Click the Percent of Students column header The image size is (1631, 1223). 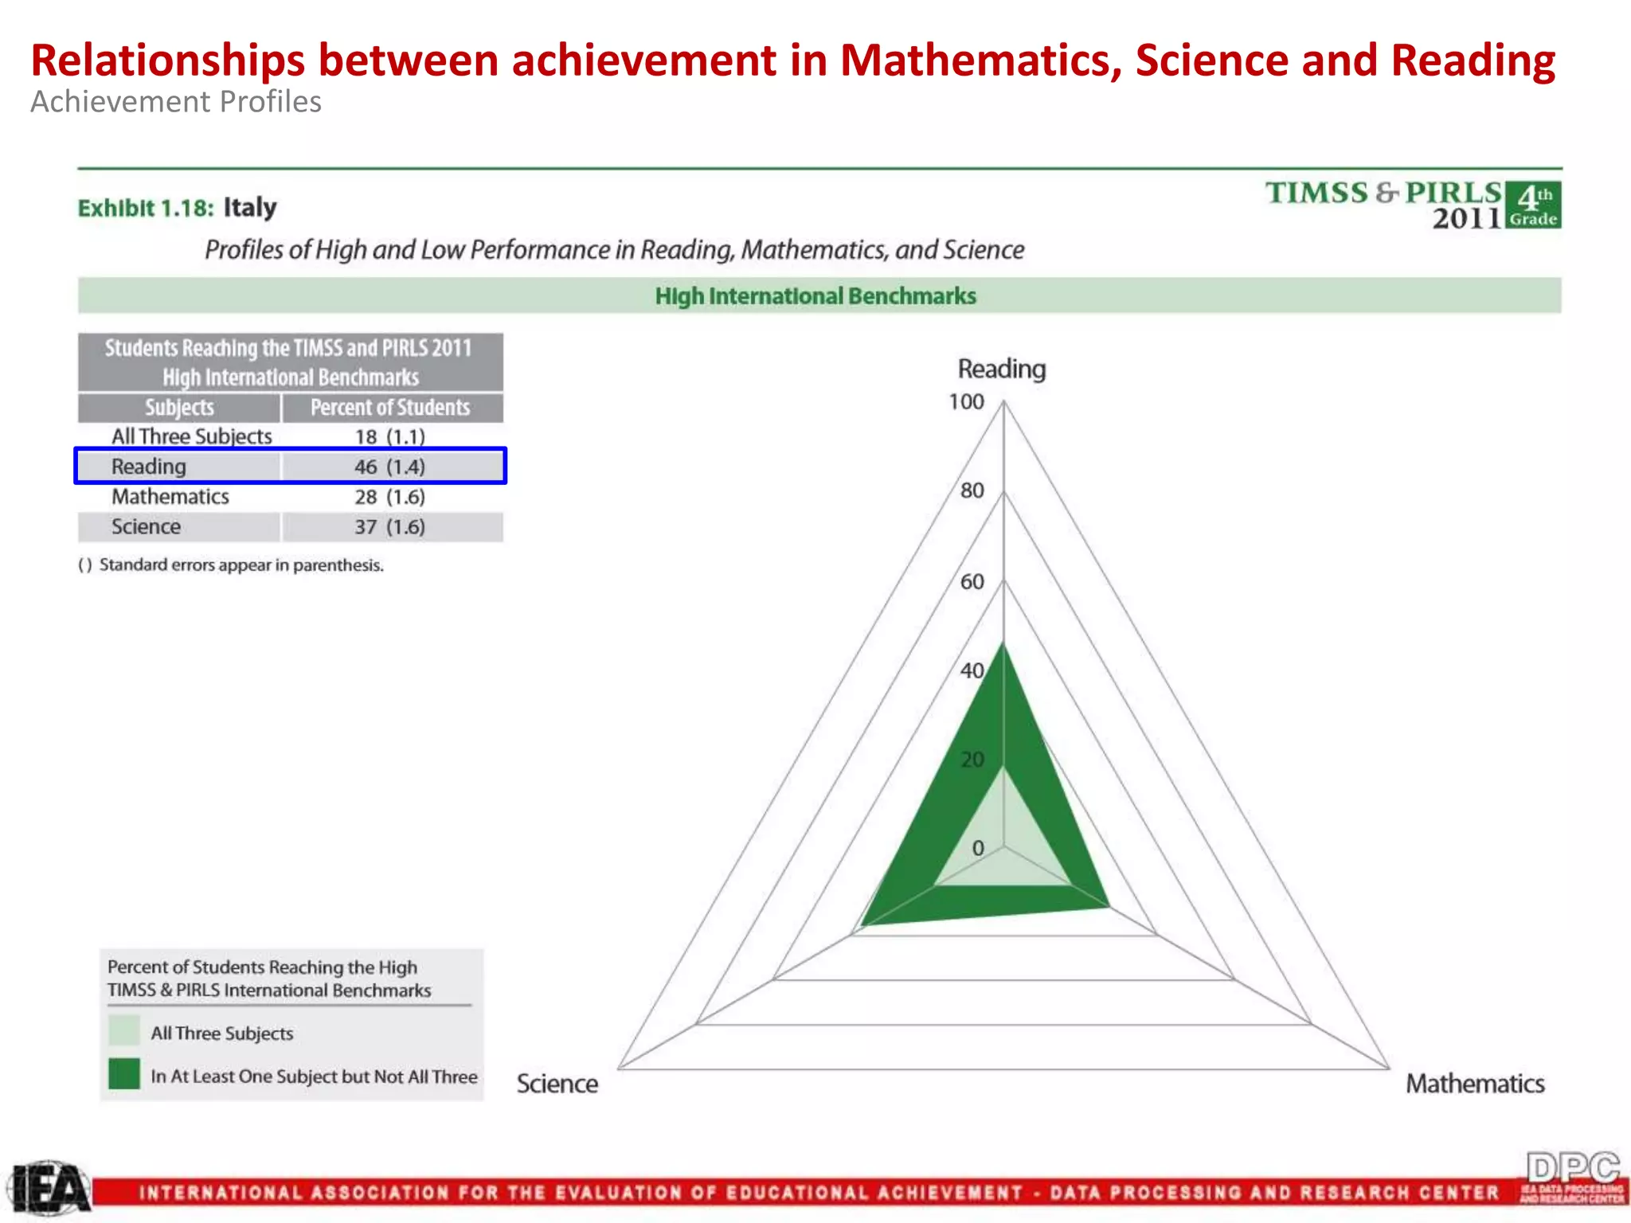pos(390,408)
